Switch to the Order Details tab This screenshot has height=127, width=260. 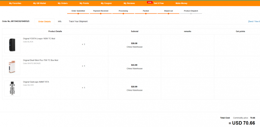45,21
